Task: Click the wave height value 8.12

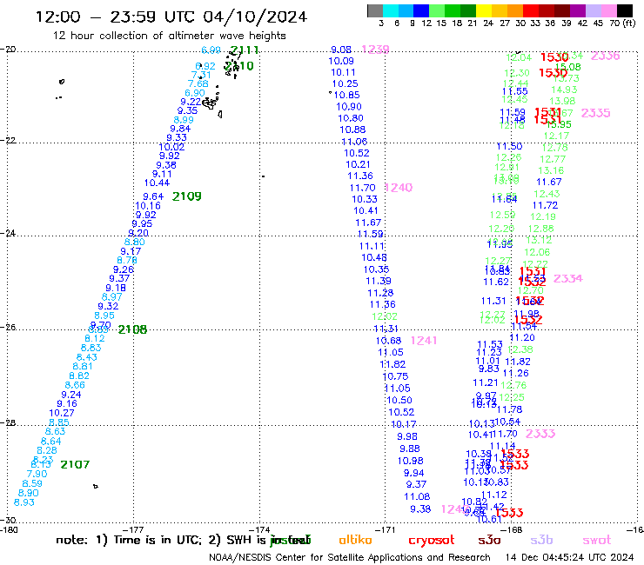Action: point(95,338)
